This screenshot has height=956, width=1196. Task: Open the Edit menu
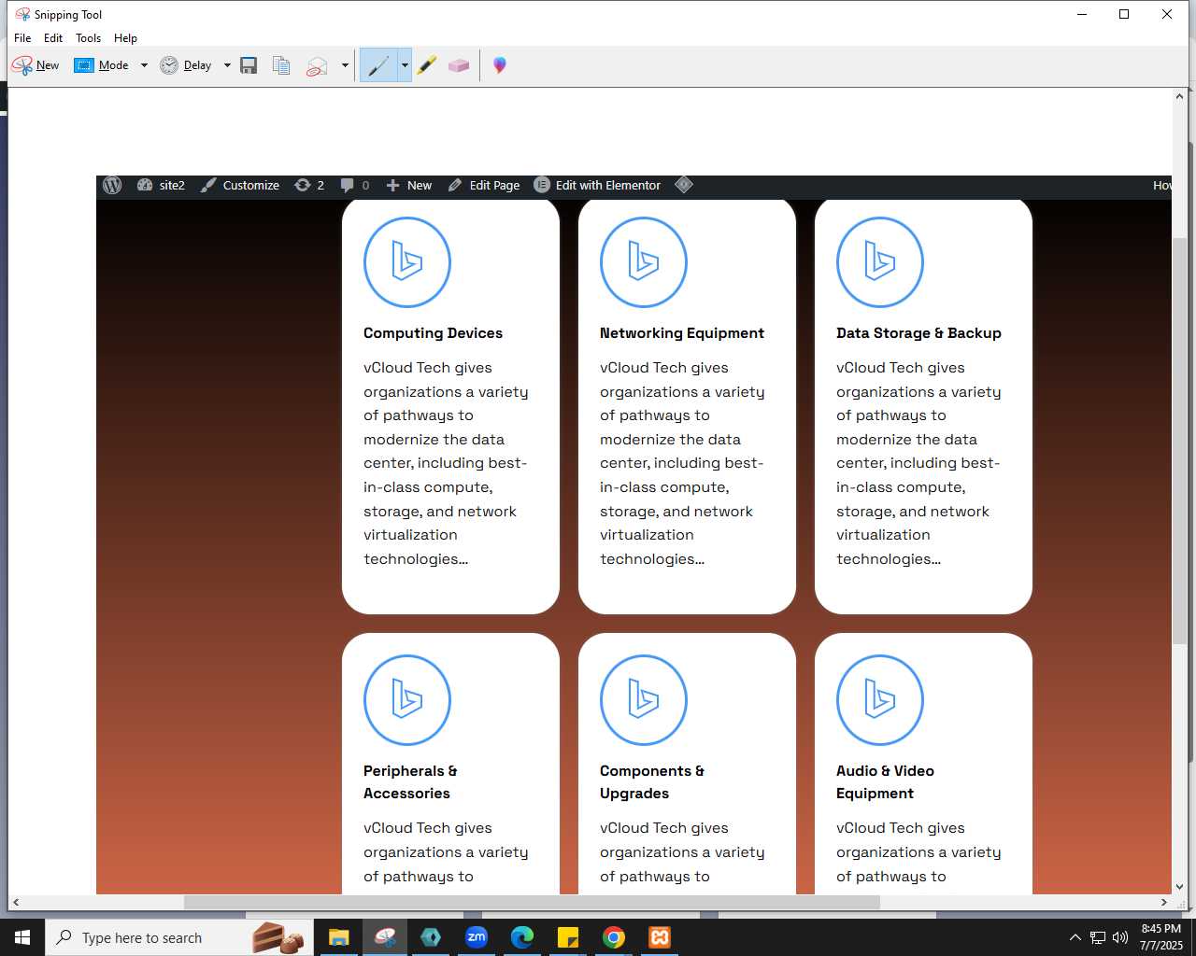point(53,38)
